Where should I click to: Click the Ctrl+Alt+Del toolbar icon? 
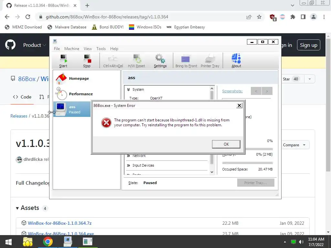(x=113, y=61)
